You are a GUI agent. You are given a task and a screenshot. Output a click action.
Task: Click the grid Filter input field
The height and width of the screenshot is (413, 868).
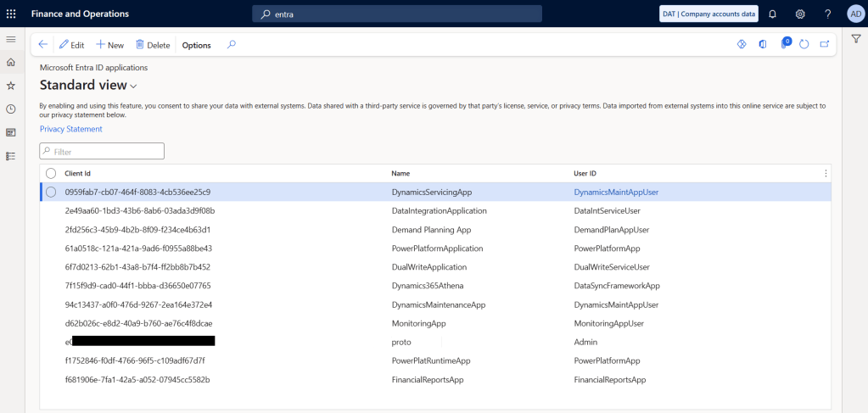pyautogui.click(x=102, y=151)
